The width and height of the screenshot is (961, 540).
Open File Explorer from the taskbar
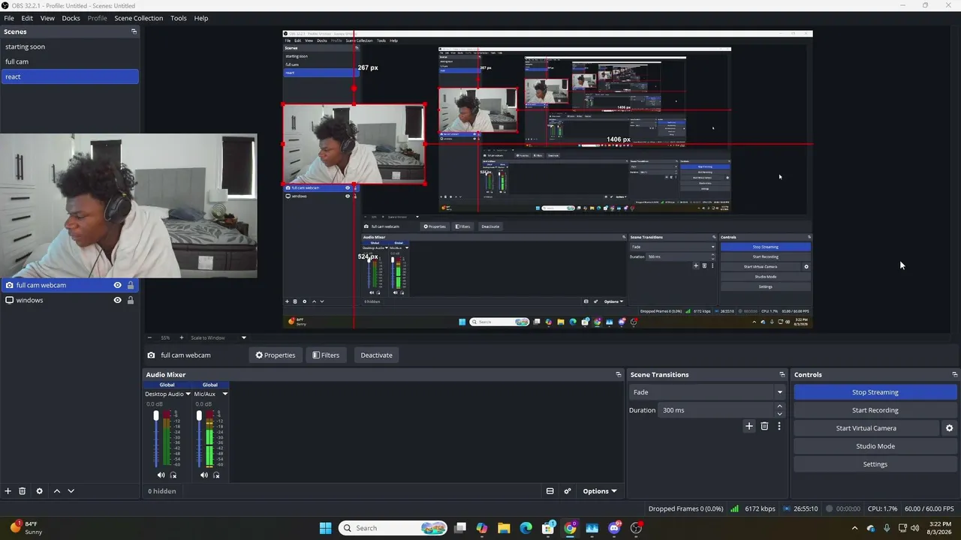[504, 528]
